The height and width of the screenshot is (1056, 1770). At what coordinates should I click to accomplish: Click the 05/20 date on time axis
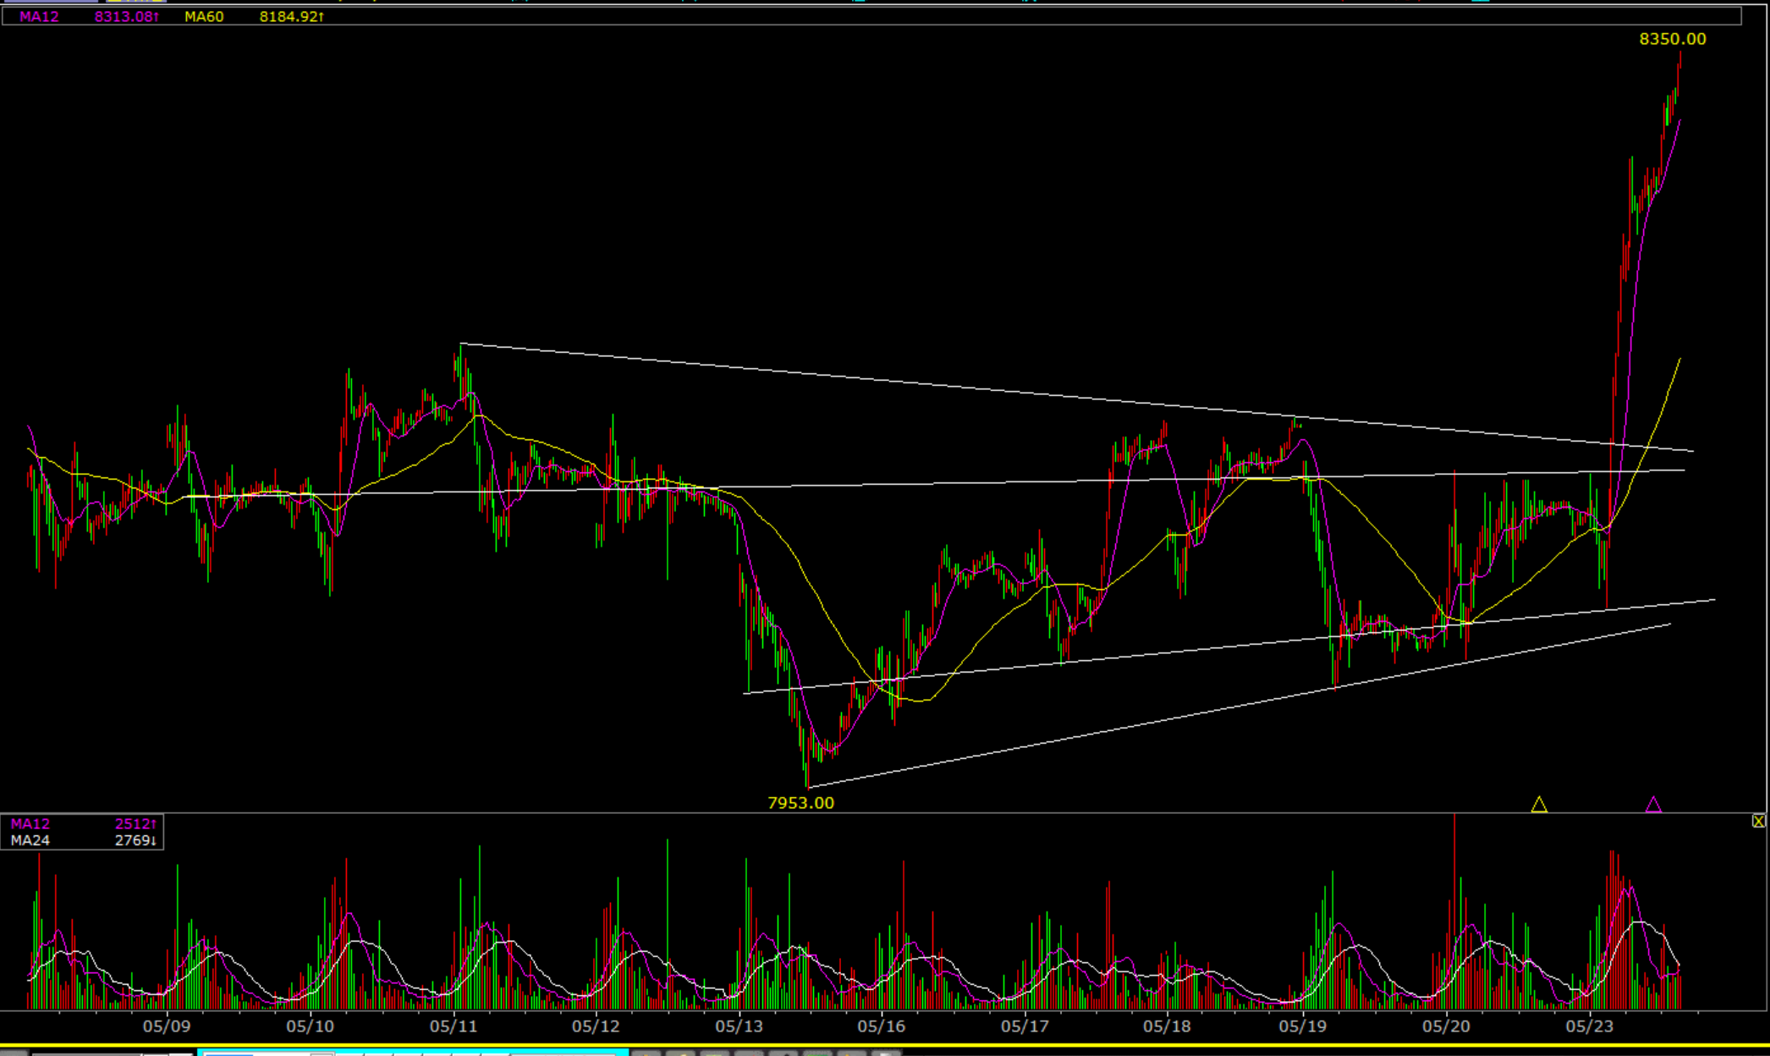tap(1446, 1026)
